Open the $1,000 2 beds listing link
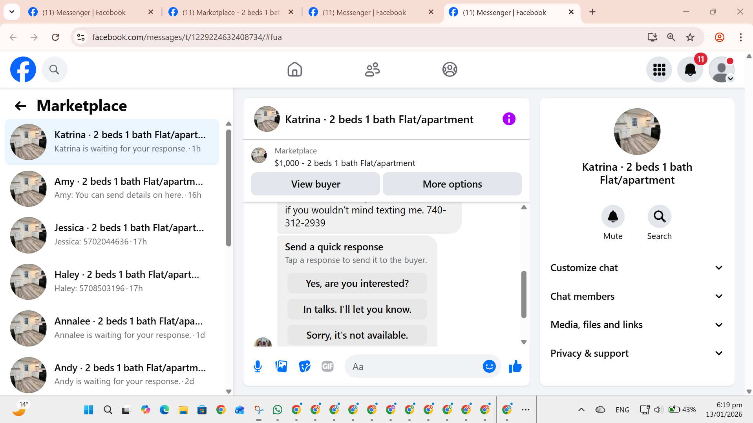Screen dimensions: 753x423 click(x=345, y=163)
